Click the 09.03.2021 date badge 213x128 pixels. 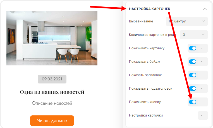pyautogui.click(x=52, y=79)
